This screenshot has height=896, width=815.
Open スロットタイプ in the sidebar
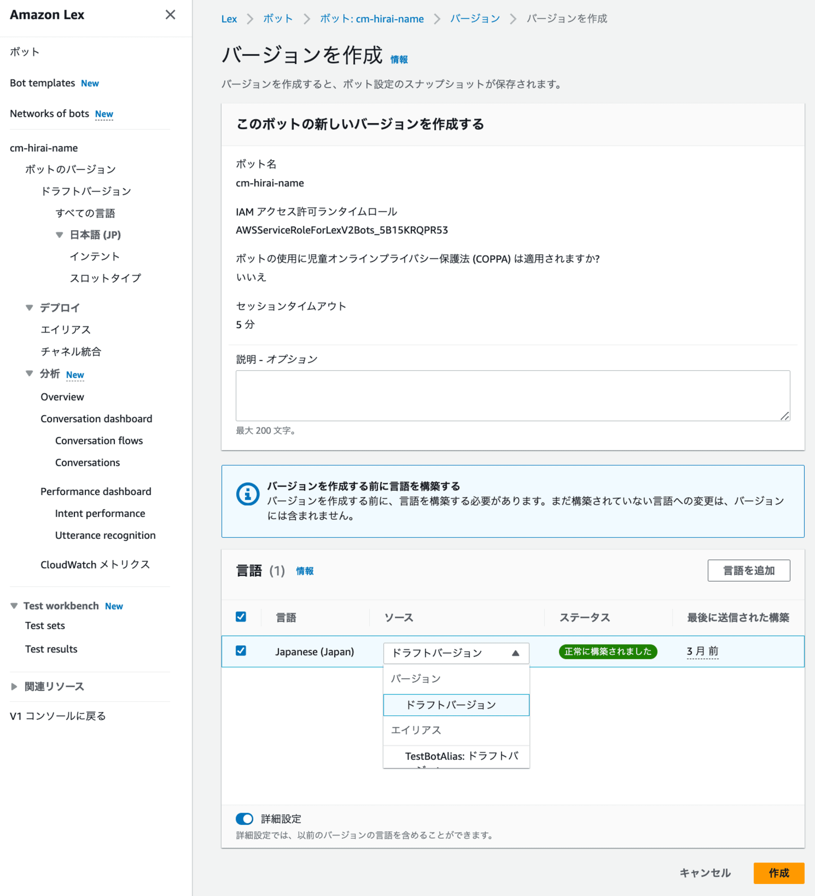105,278
